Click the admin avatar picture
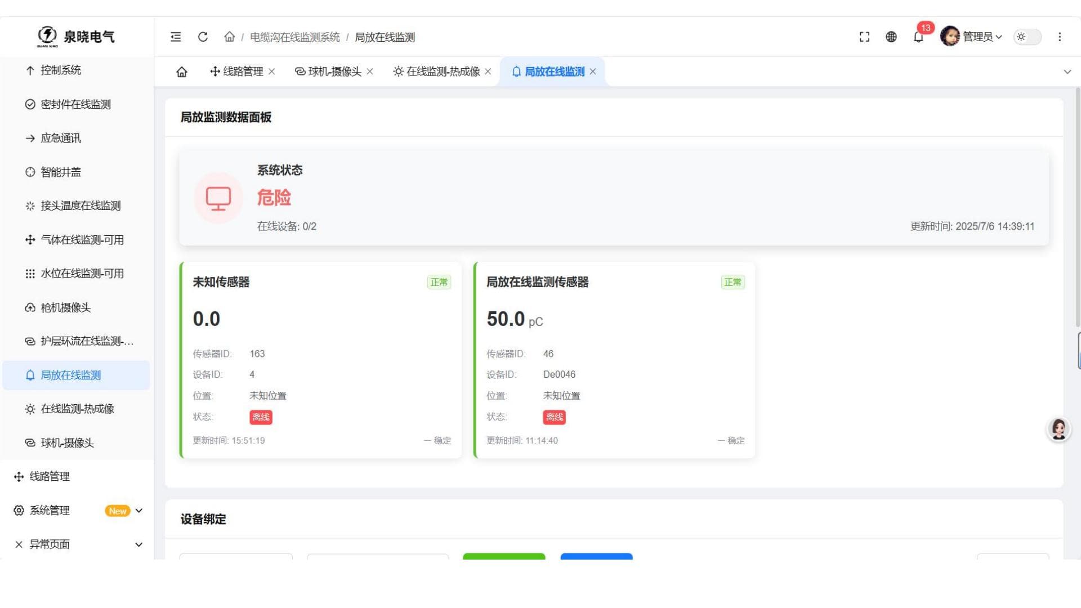This screenshot has height=608, width=1081. point(950,37)
